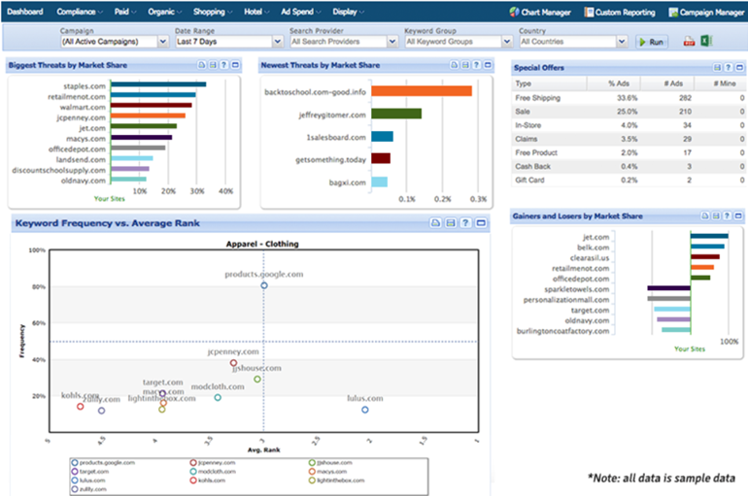
Task: Export the report to Excel
Action: pos(705,42)
